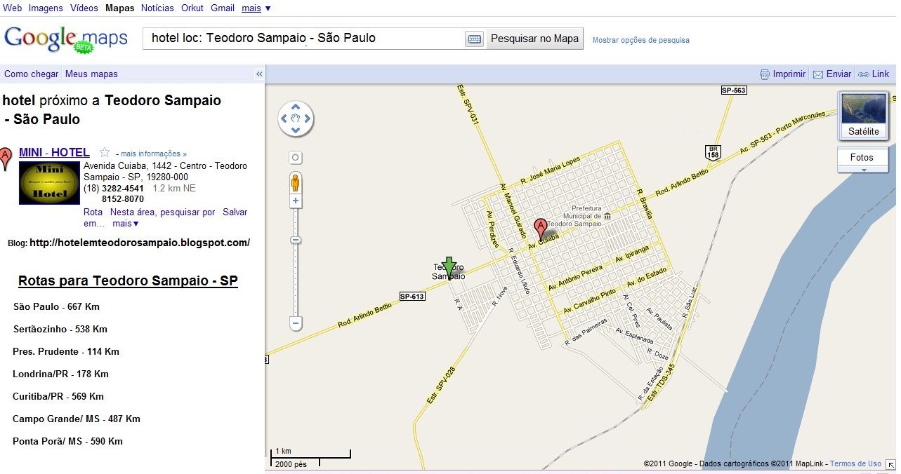
Task: Click the green arrow marker at Teodoro Sampaio
Action: (x=449, y=268)
